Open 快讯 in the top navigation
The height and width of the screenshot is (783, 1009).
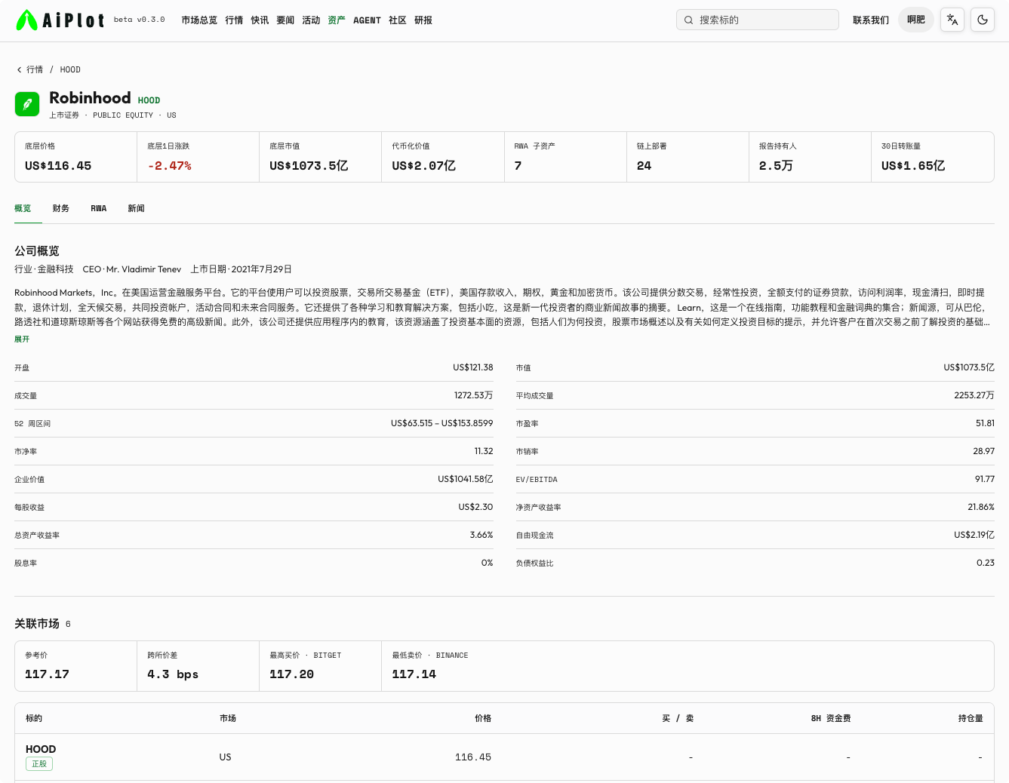point(260,20)
